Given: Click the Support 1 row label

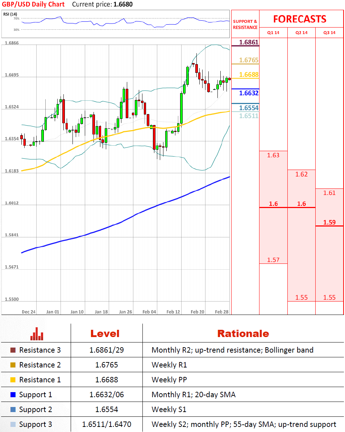Looking at the screenshot, I should click(36, 395).
